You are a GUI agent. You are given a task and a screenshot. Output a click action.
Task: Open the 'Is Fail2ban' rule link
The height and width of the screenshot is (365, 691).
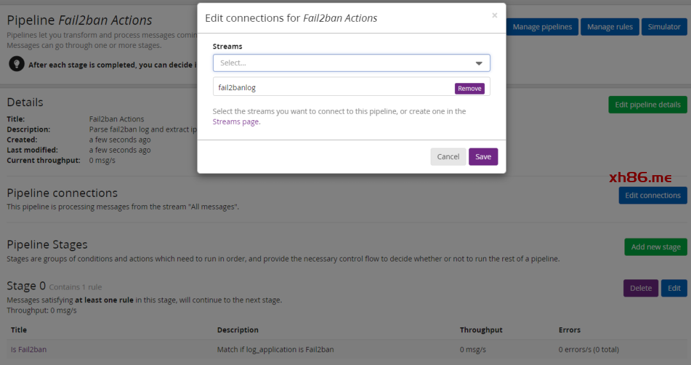pos(29,350)
